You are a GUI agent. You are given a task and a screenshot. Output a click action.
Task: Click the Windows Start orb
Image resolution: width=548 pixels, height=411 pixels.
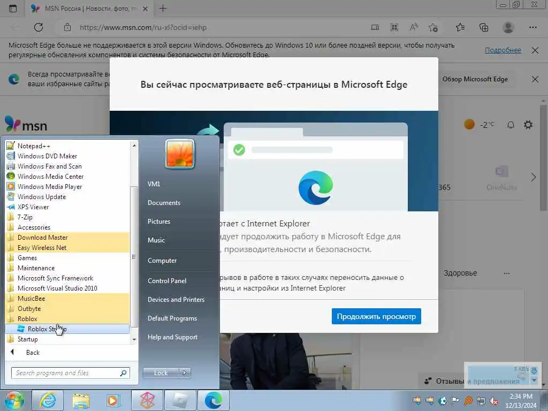tap(14, 400)
